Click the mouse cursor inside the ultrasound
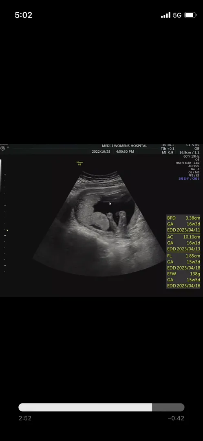 110,204
